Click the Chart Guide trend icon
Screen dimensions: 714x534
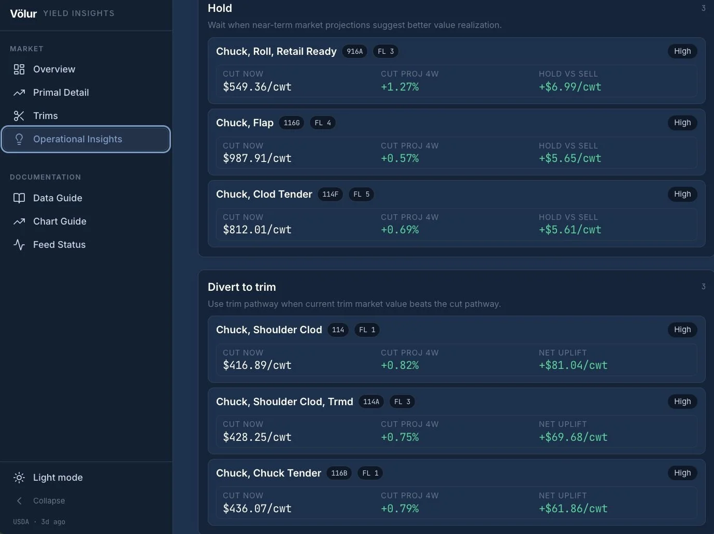[x=19, y=221]
